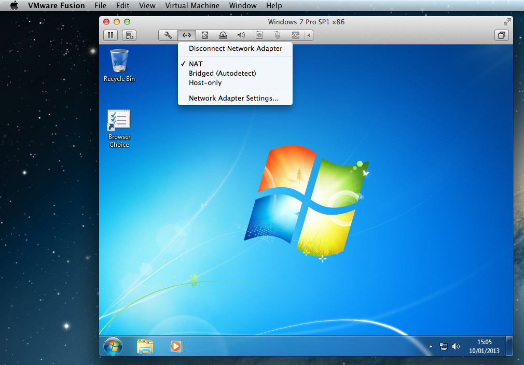Open the Virtual Machine menu
This screenshot has width=524, height=365.
pos(192,6)
